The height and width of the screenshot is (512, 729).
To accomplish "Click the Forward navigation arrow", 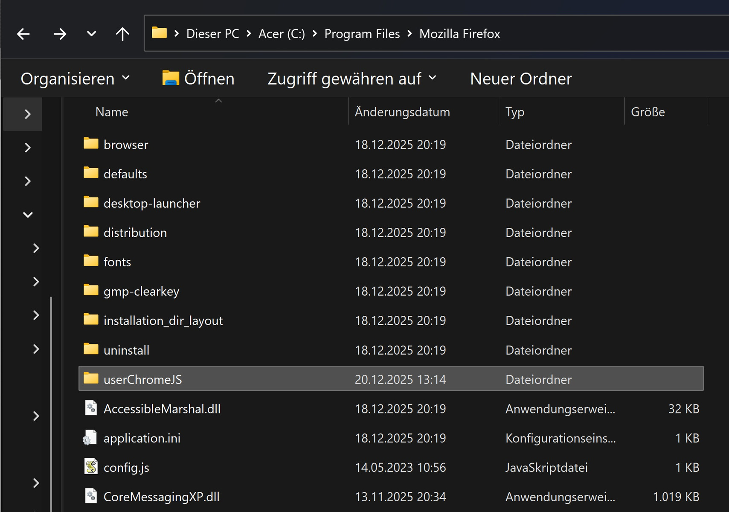I will point(60,34).
